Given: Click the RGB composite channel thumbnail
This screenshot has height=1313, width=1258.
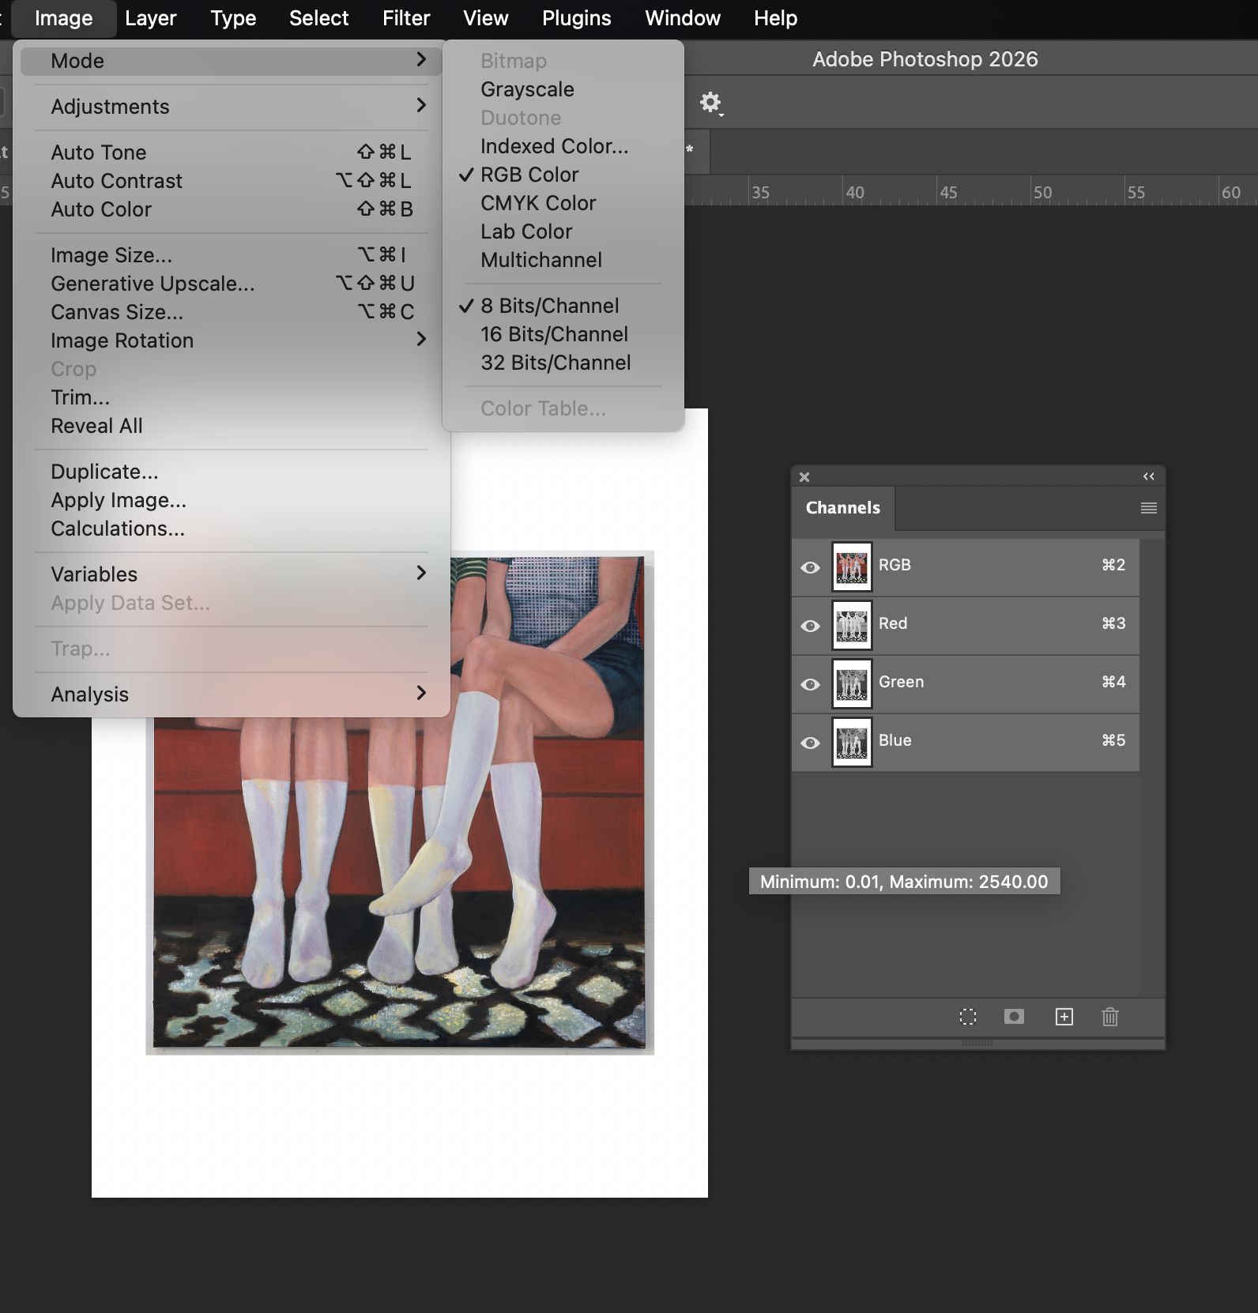Looking at the screenshot, I should (852, 567).
